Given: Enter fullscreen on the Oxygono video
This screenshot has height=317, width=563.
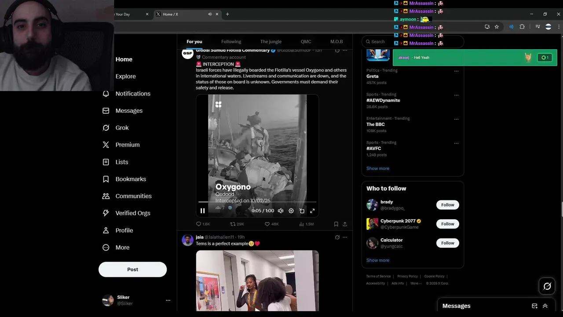Looking at the screenshot, I should [x=312, y=211].
